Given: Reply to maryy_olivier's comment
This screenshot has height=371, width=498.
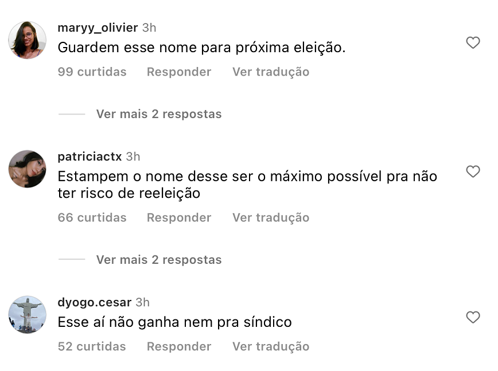Looking at the screenshot, I should pos(179,72).
